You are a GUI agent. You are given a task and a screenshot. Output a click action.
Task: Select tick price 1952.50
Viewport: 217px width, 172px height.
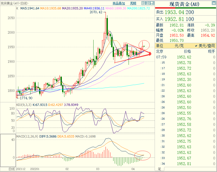tap(184, 108)
